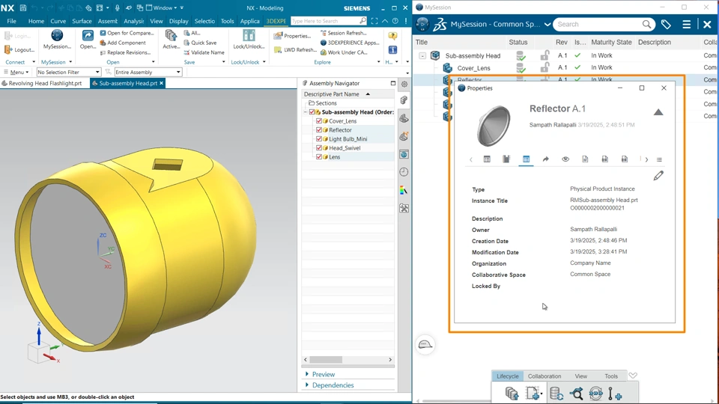Click the Add Component button
Image resolution: width=719 pixels, height=404 pixels.
pos(123,43)
